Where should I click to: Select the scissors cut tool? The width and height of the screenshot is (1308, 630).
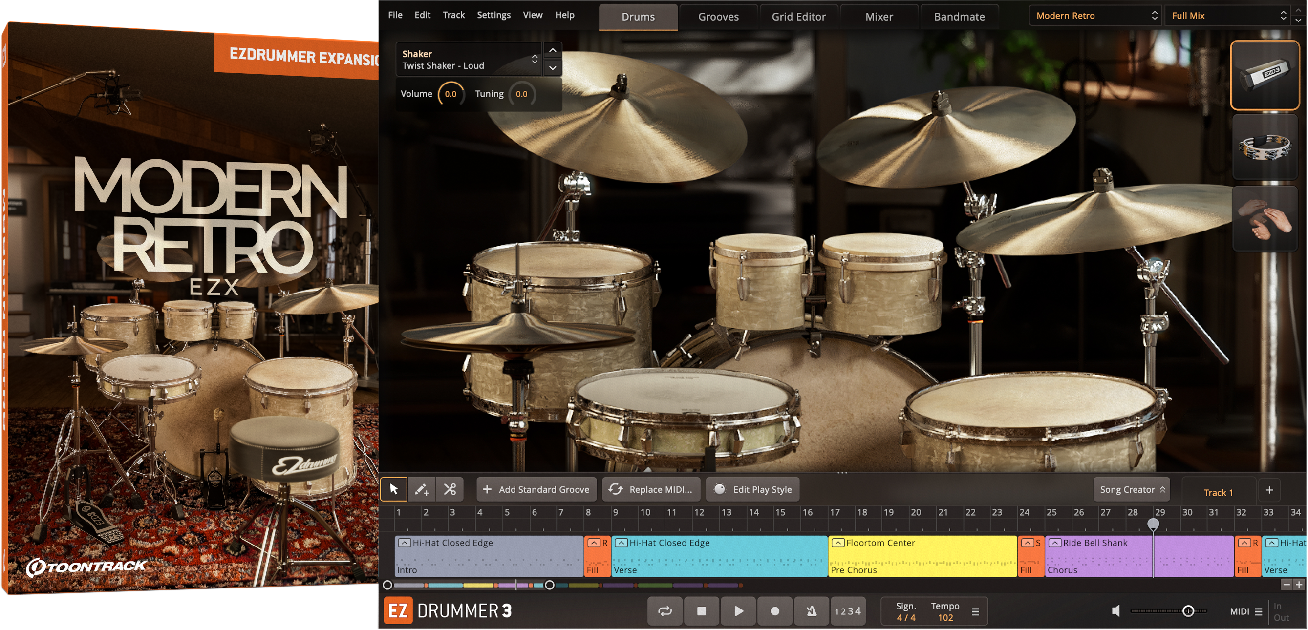tap(449, 489)
